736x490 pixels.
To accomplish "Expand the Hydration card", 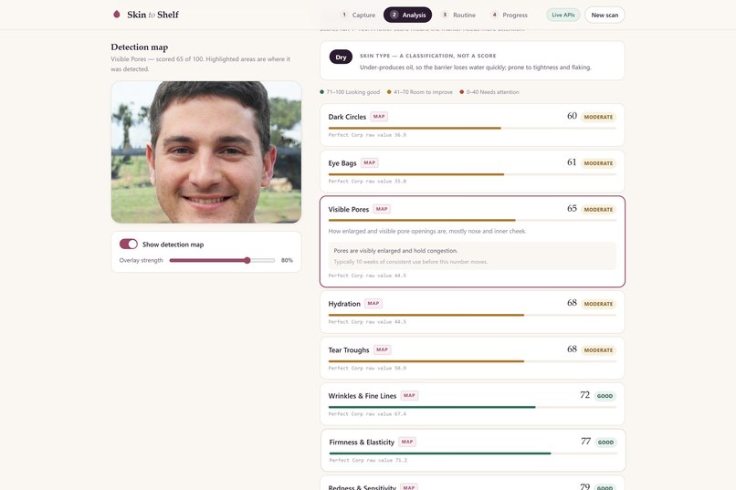I will pos(472,312).
